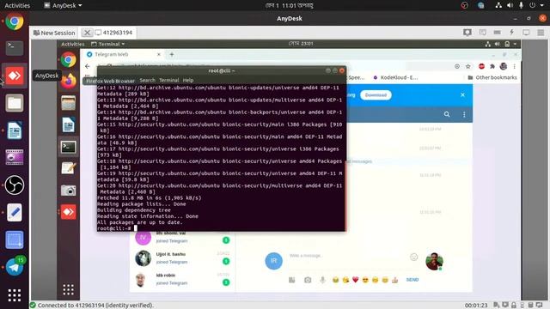Open the AnyDesk display settings monitor icon
Image resolution: width=550 pixels, height=309 pixels.
pos(526,33)
